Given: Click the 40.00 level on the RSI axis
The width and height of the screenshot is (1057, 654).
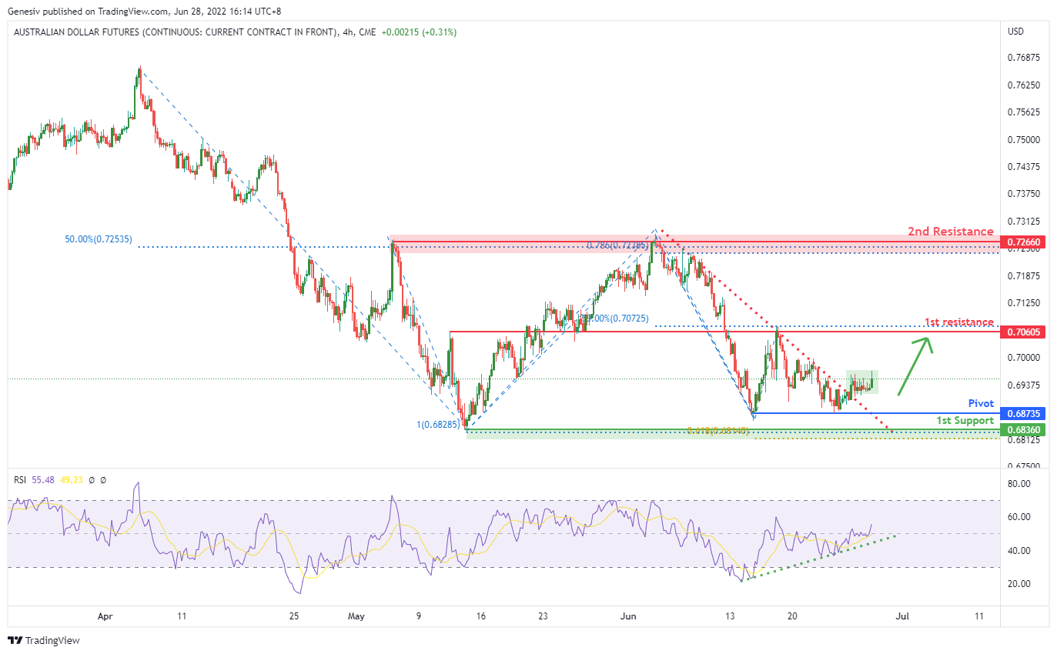Looking at the screenshot, I should coord(1019,550).
